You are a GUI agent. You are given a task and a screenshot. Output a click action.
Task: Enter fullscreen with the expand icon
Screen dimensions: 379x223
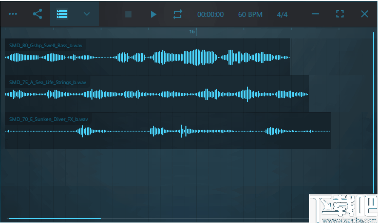click(340, 14)
